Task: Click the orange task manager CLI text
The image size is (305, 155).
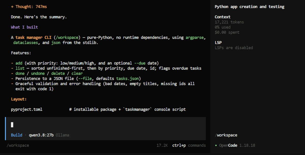Action: pos(33,37)
